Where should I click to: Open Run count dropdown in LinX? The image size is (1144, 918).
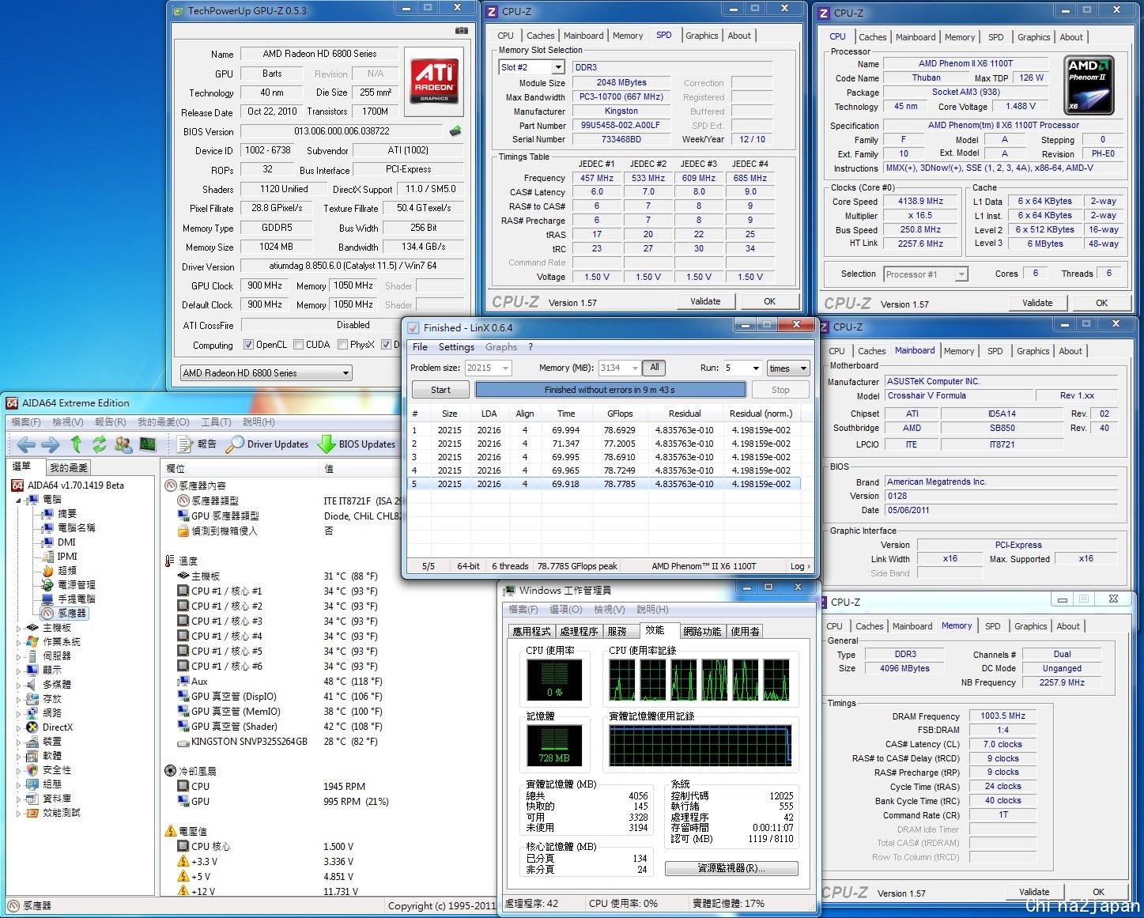(x=743, y=368)
